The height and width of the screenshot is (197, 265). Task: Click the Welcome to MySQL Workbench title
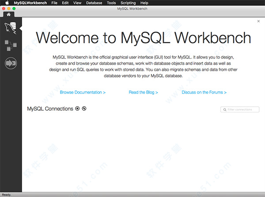click(x=143, y=38)
